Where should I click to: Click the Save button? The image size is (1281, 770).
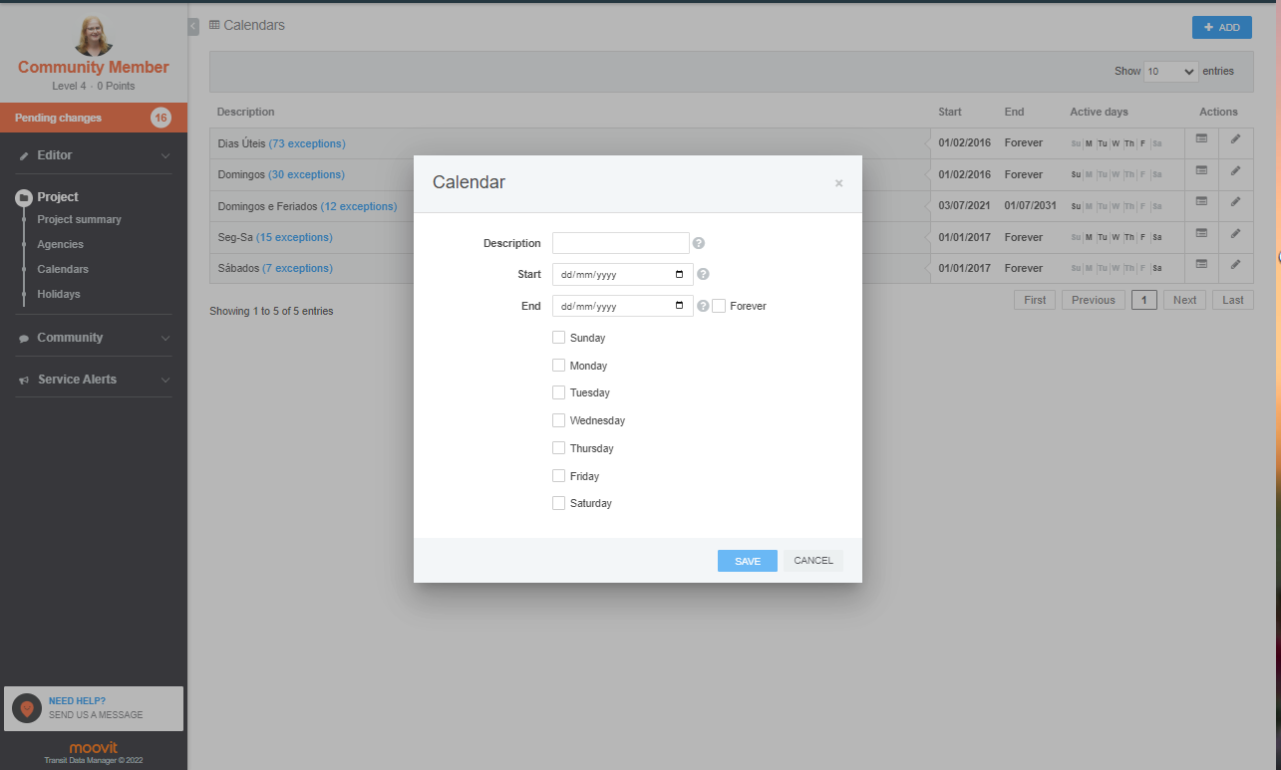coord(748,561)
